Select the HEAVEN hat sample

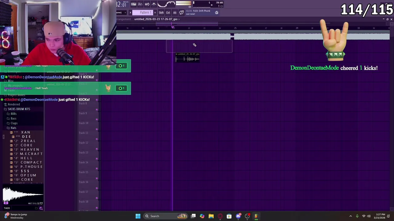(30, 149)
